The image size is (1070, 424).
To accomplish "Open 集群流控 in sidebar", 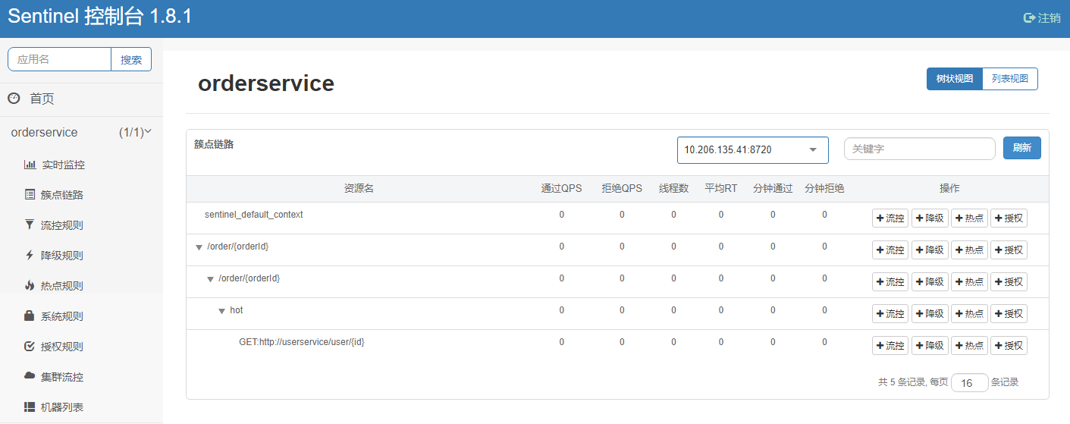I will 62,377.
